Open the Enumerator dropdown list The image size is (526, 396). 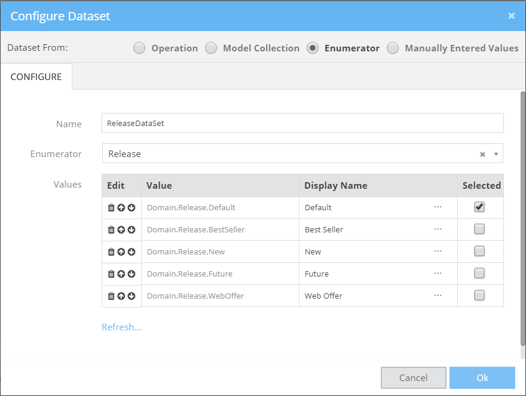tap(496, 154)
